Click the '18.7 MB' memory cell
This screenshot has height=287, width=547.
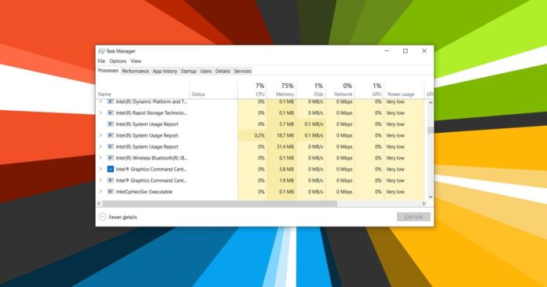tap(281, 135)
